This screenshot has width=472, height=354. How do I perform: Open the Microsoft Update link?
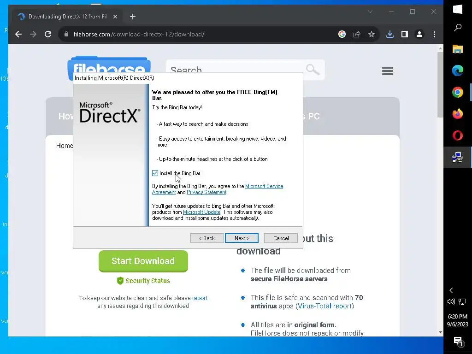202,212
